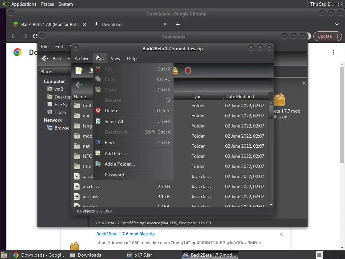Click the new archive toolbar icon

pos(79,70)
